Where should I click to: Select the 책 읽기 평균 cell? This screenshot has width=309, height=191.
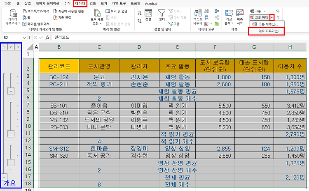[x=177, y=134]
